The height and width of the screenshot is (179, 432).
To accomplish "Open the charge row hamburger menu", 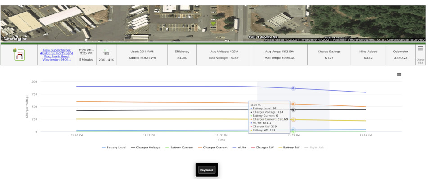I will (x=420, y=48).
